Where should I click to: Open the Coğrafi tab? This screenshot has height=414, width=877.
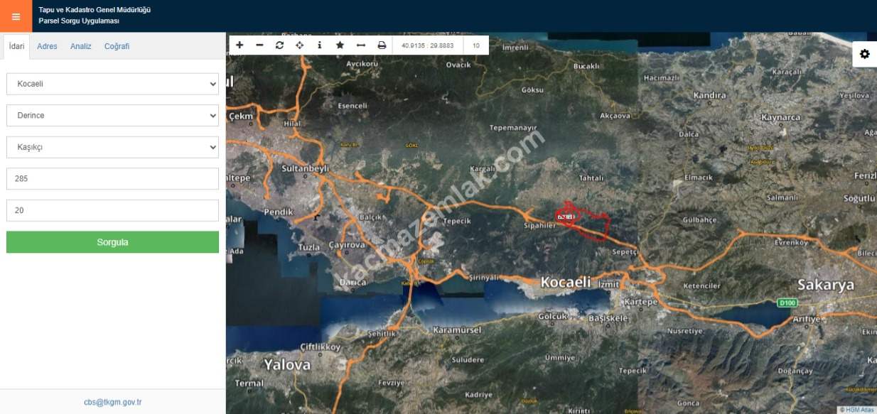click(x=117, y=46)
